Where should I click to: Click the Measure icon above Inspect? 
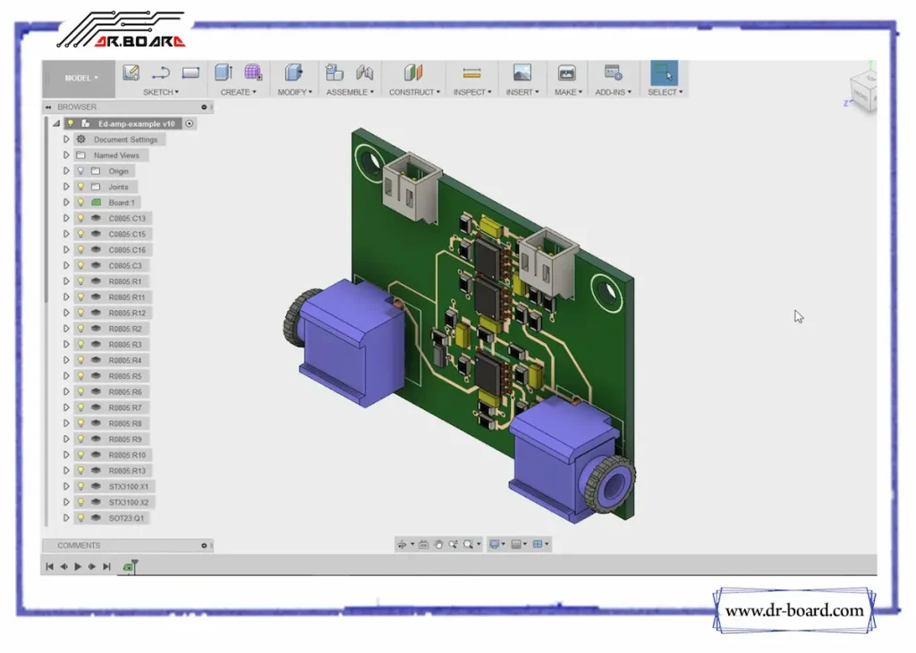(x=471, y=73)
